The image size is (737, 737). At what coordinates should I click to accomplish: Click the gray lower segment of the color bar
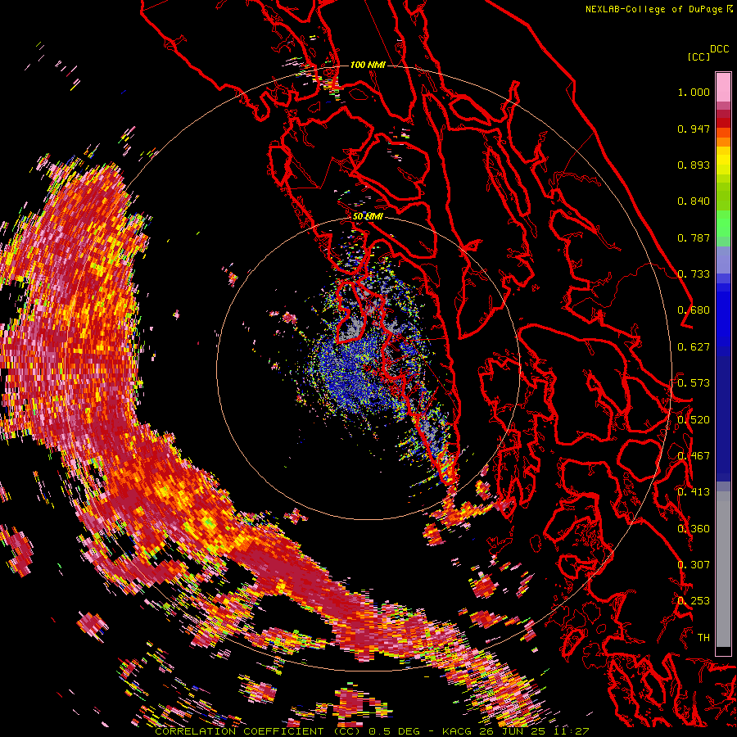click(x=723, y=569)
